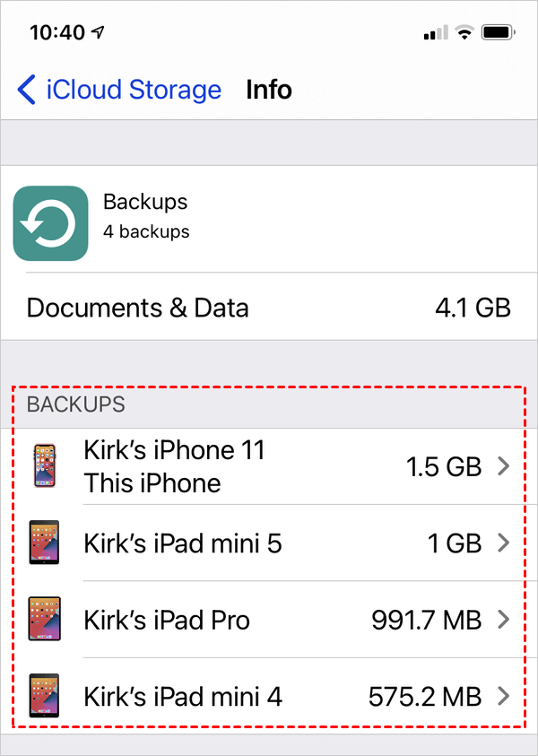Tap the Documents & Data row
The image size is (538, 756).
(269, 308)
